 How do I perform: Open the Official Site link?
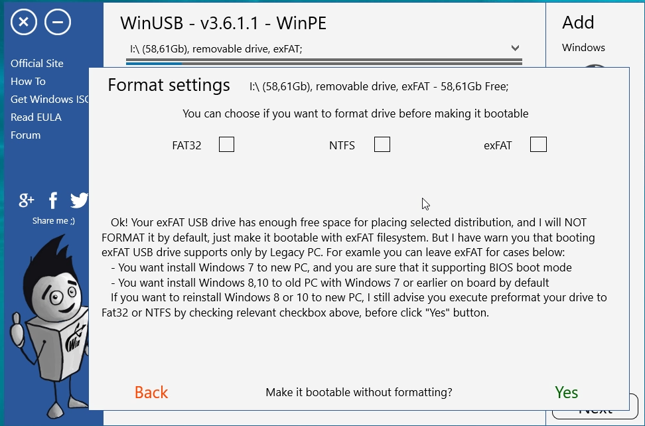(x=37, y=64)
